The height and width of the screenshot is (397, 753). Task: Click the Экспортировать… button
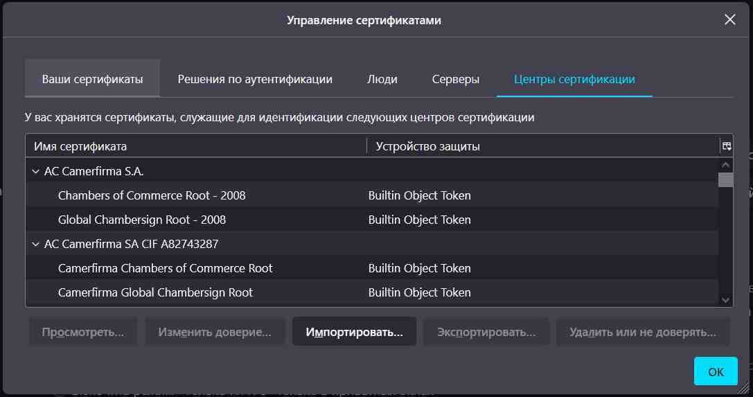486,332
